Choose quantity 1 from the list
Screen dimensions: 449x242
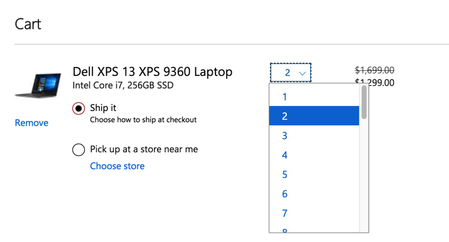click(x=314, y=97)
